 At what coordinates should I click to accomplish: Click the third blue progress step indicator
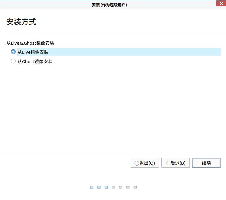click(106, 187)
